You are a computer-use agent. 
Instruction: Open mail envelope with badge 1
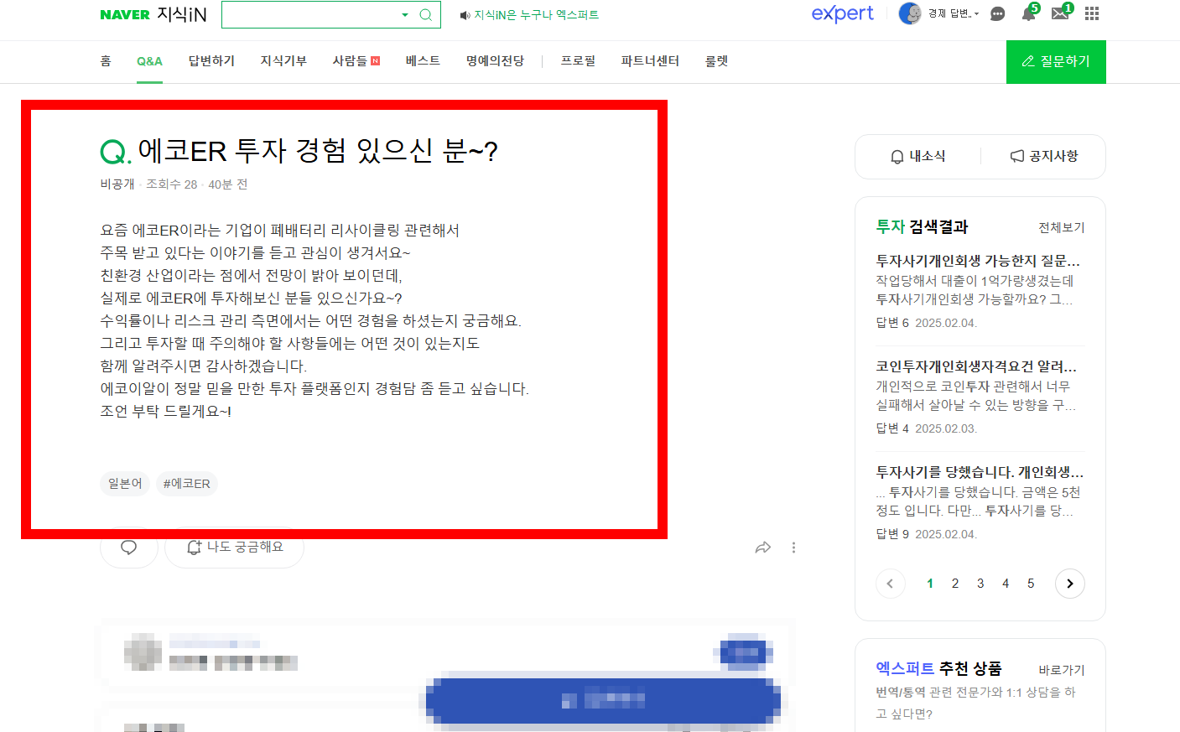coord(1061,13)
